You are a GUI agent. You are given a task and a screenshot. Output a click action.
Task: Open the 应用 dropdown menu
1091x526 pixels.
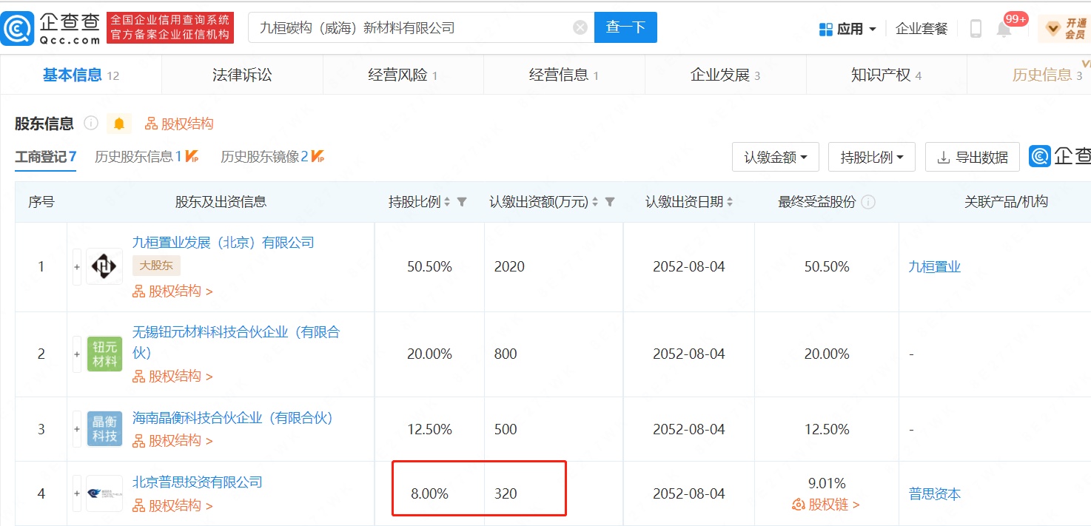848,29
